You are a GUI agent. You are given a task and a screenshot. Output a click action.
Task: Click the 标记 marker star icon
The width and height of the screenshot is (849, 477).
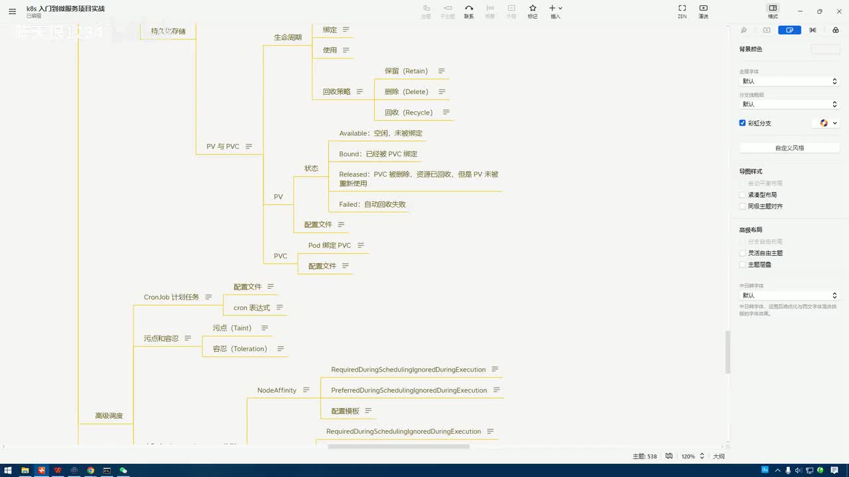tap(533, 11)
